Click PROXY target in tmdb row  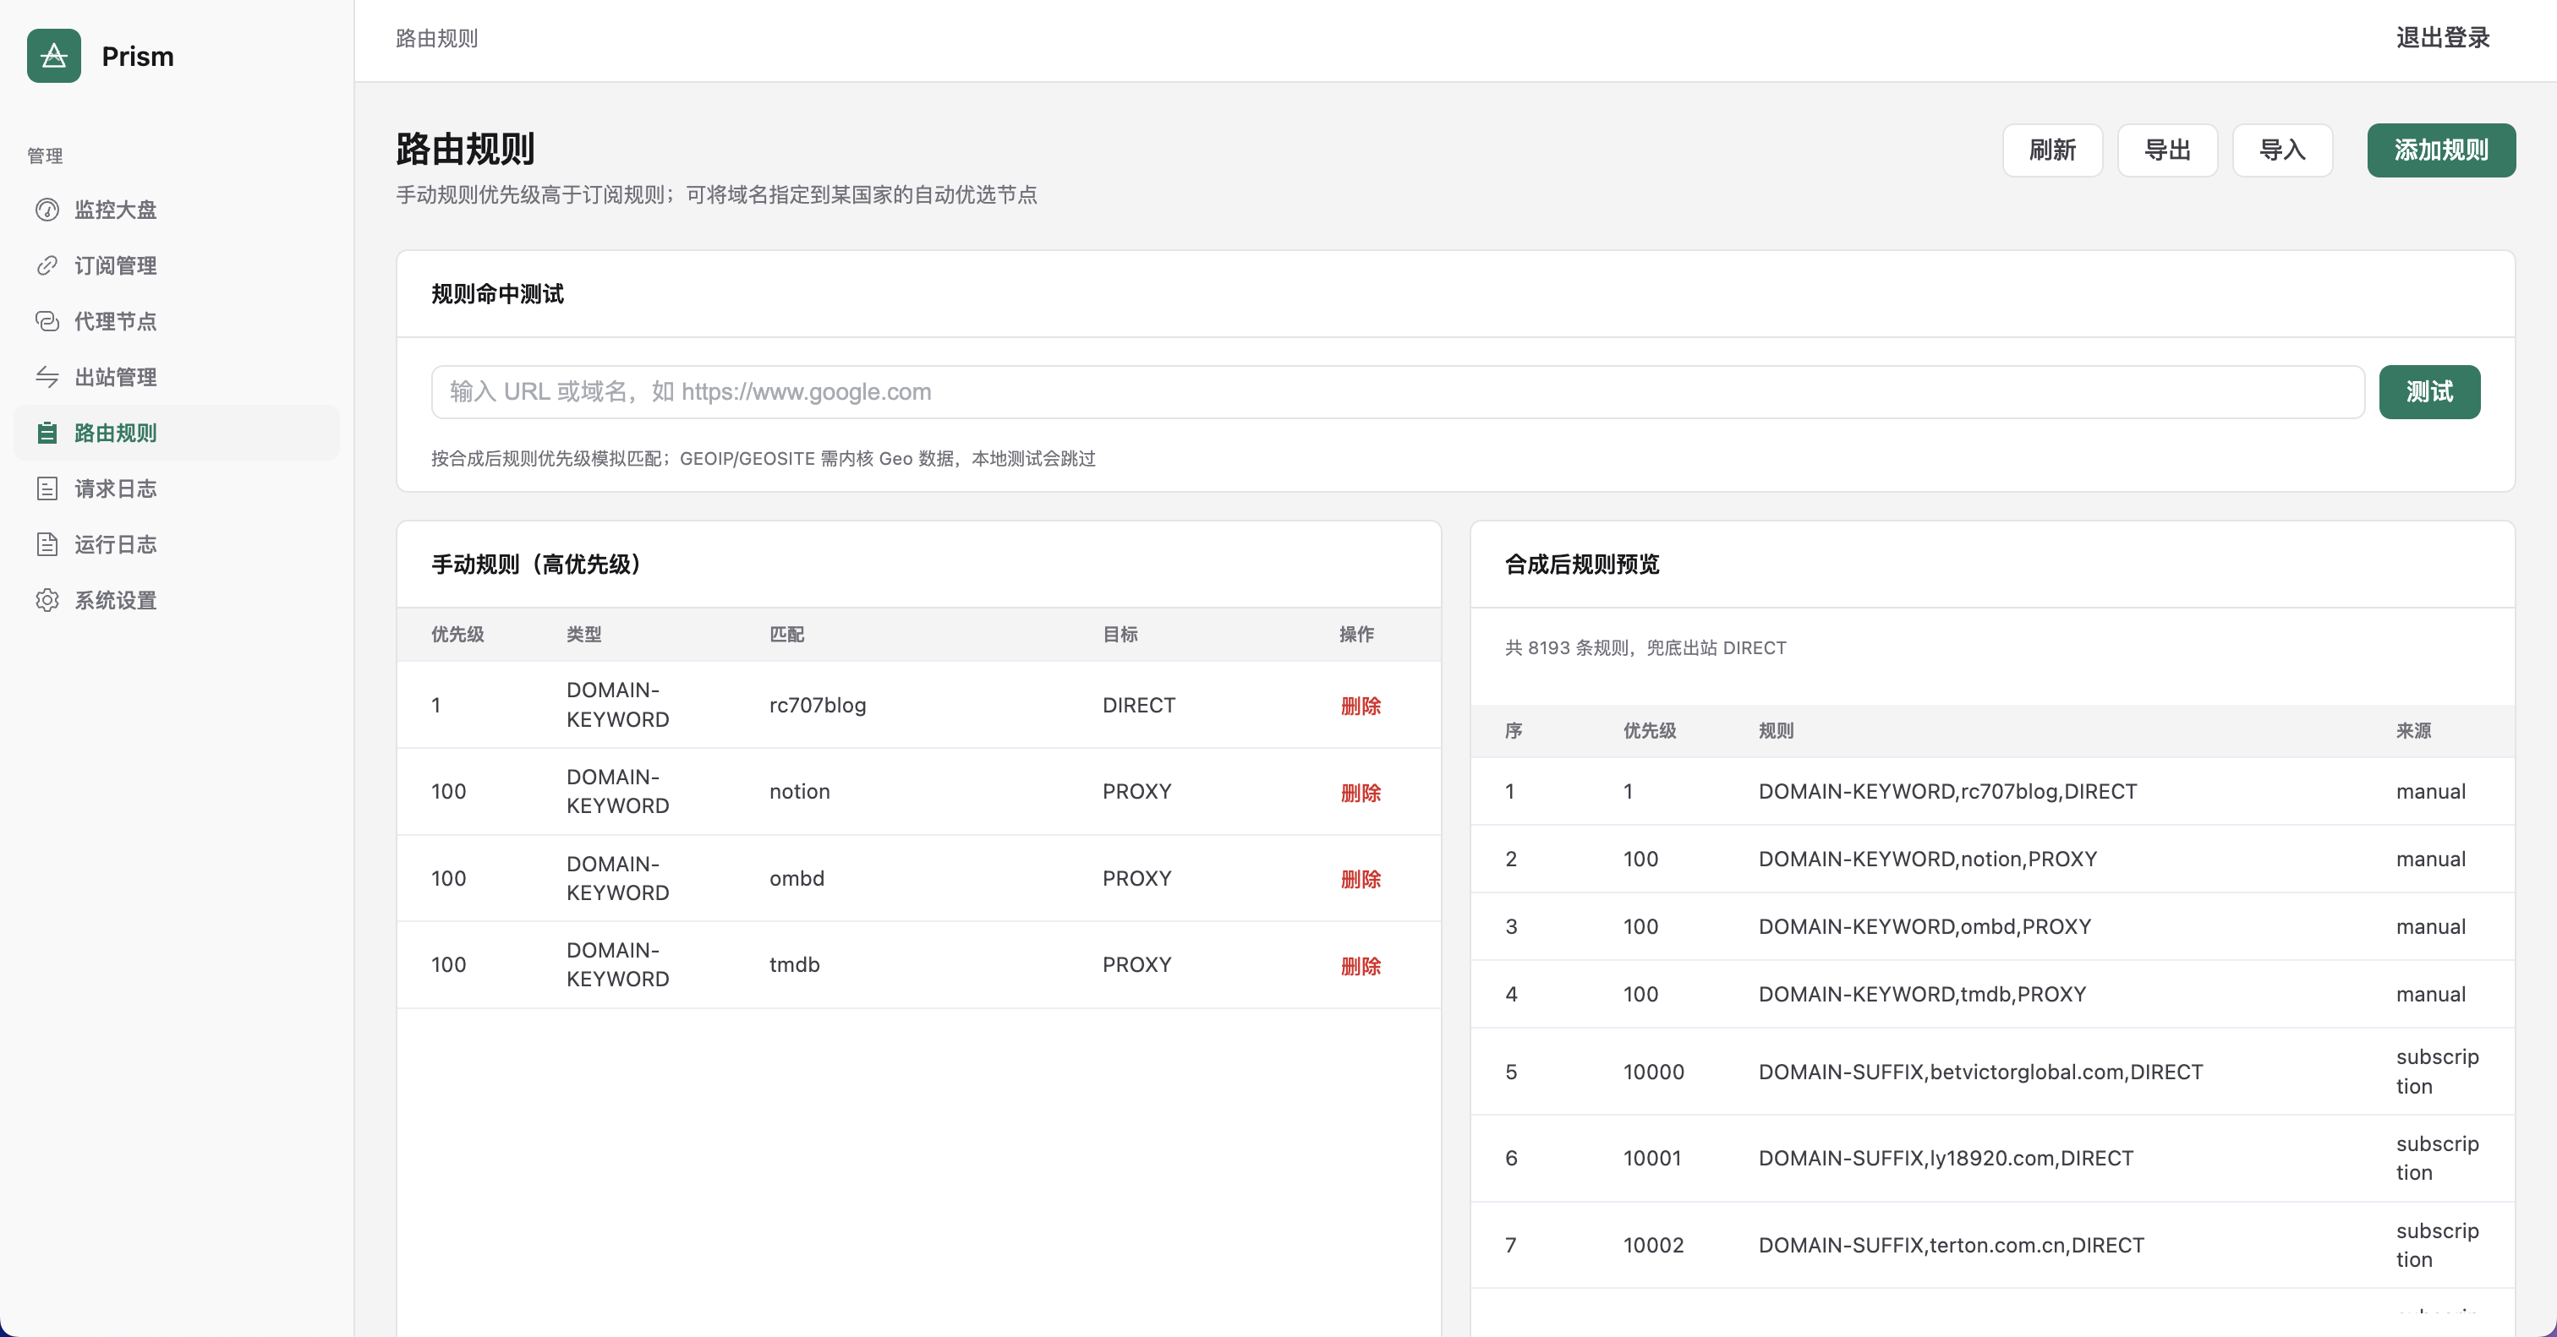pyautogui.click(x=1136, y=965)
